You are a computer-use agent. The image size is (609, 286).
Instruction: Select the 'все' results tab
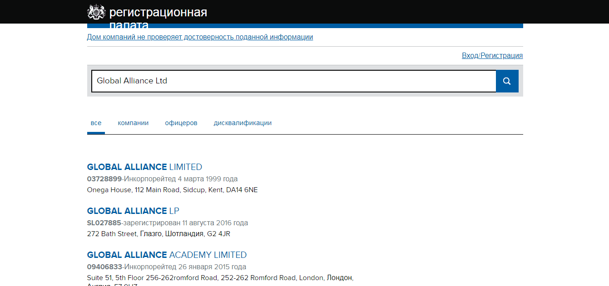click(x=96, y=123)
